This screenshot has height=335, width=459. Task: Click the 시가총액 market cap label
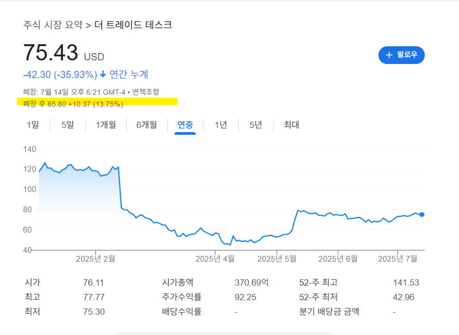[178, 282]
